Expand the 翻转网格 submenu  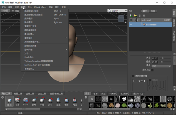pyautogui.click(x=45, y=49)
